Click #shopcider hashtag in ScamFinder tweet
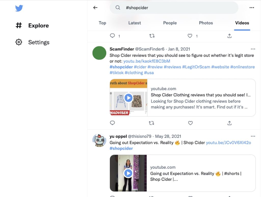 (x=121, y=67)
